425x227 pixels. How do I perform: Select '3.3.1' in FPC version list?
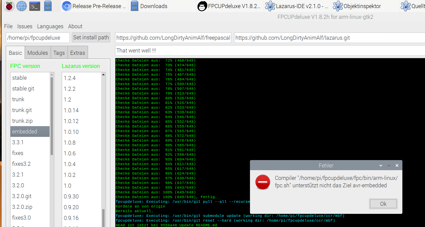click(30, 142)
